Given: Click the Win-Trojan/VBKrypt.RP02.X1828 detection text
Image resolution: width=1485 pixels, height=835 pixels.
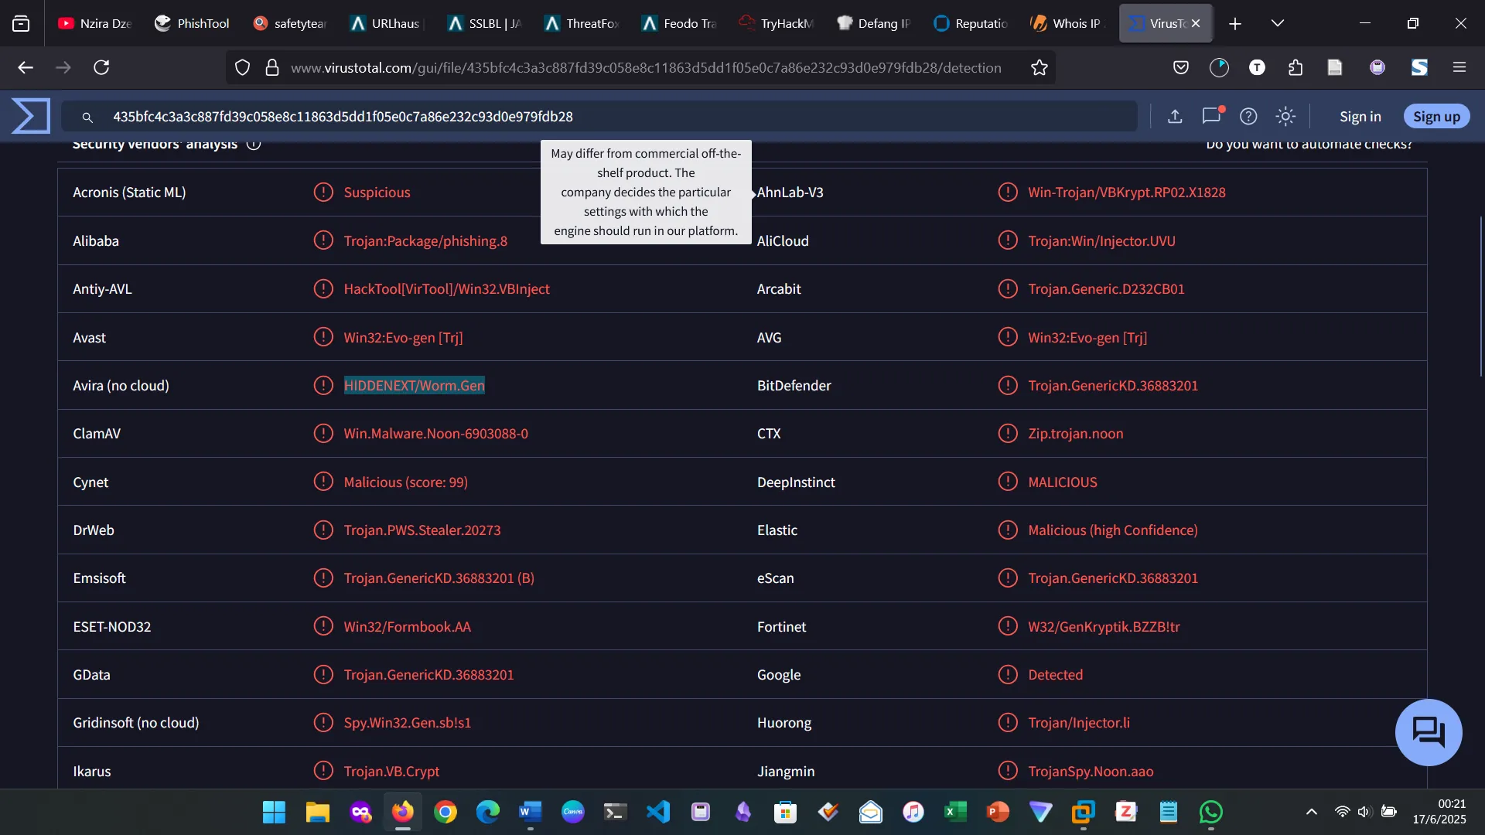Looking at the screenshot, I should tap(1127, 192).
